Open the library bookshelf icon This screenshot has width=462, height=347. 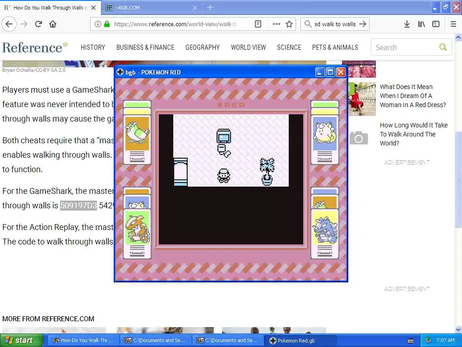[421, 24]
